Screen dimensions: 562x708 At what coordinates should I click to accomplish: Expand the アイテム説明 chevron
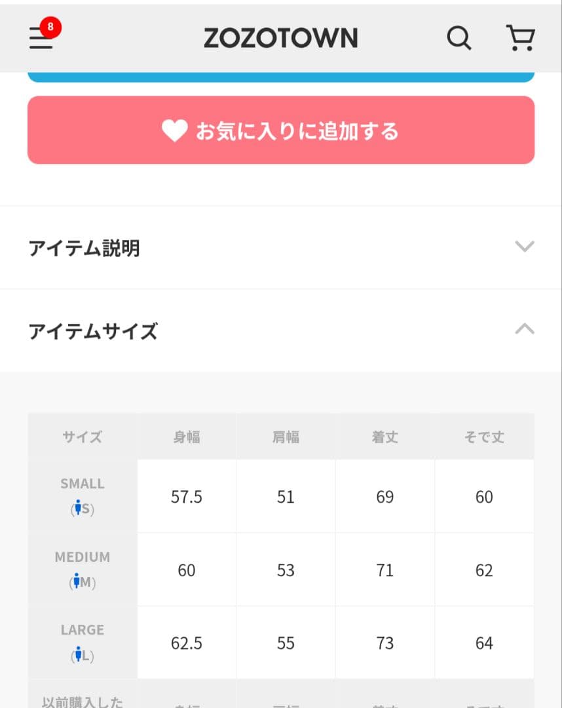pyautogui.click(x=525, y=247)
